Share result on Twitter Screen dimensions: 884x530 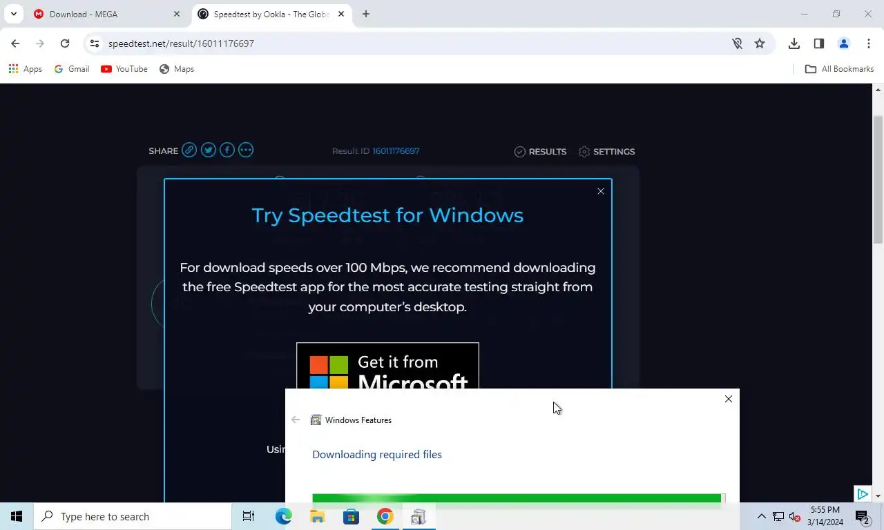point(209,150)
